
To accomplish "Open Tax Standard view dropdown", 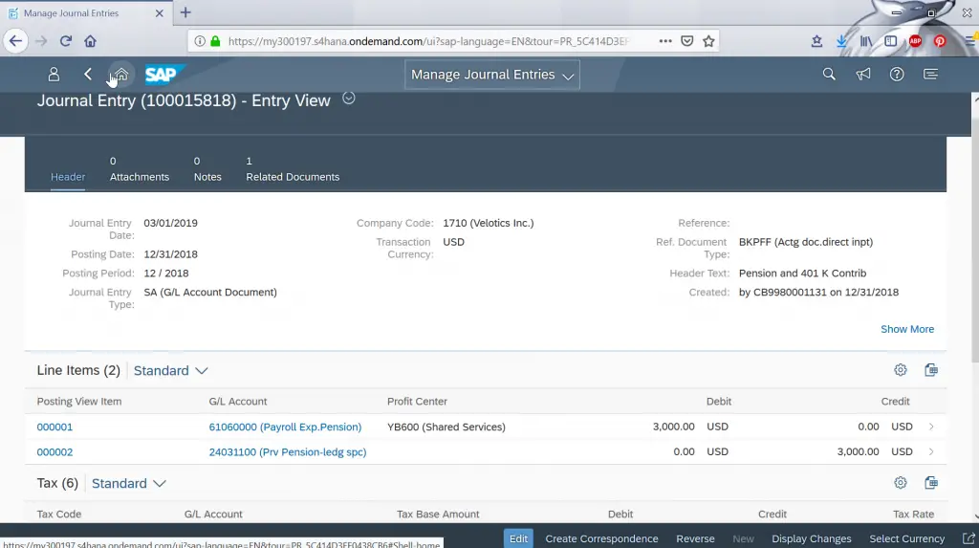I will (x=128, y=483).
